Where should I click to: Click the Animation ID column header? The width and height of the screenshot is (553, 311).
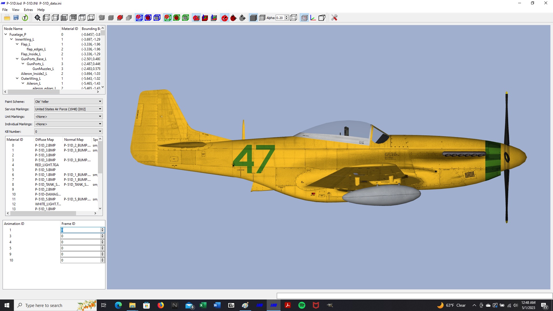click(x=31, y=224)
